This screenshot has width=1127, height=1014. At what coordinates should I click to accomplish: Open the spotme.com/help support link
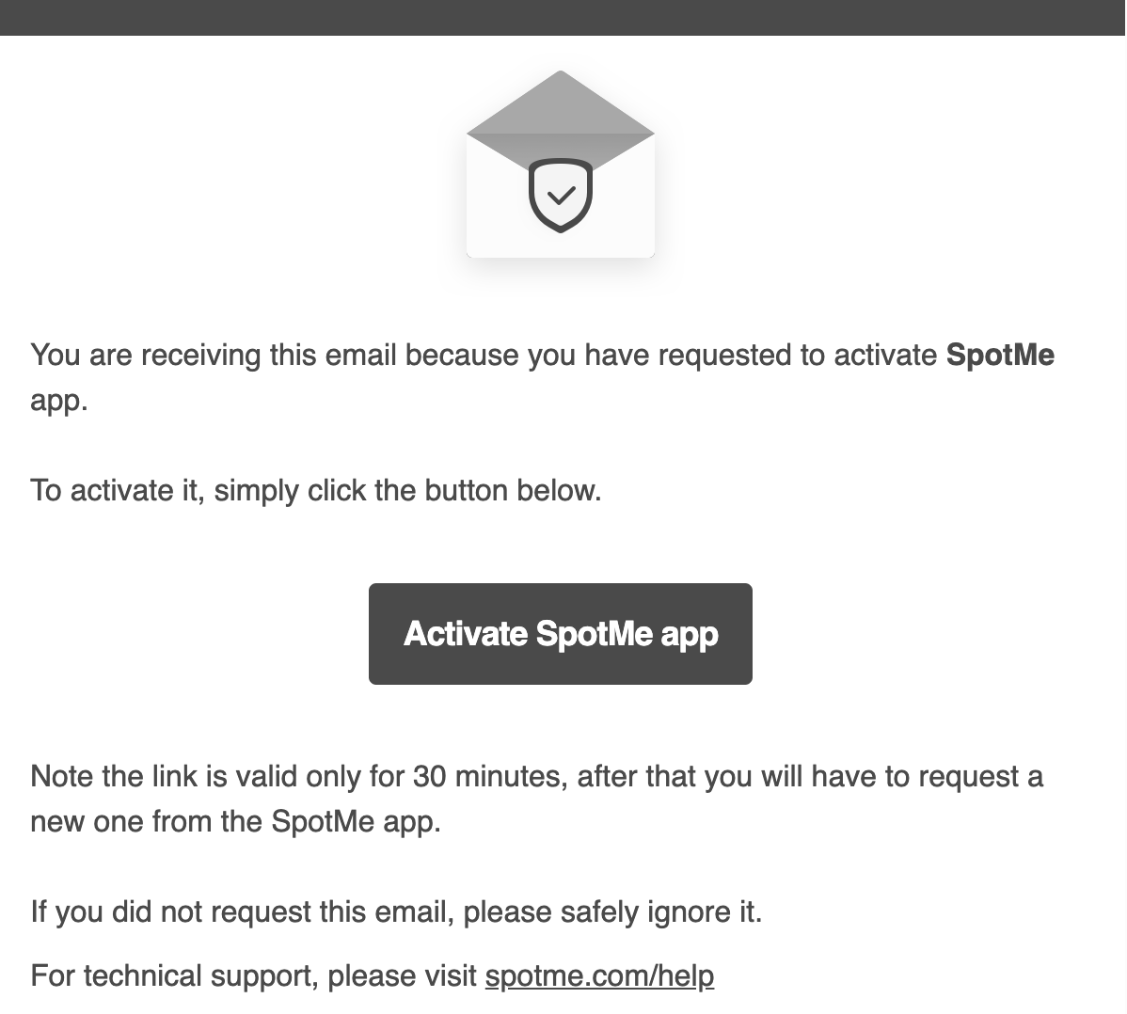coord(599,976)
